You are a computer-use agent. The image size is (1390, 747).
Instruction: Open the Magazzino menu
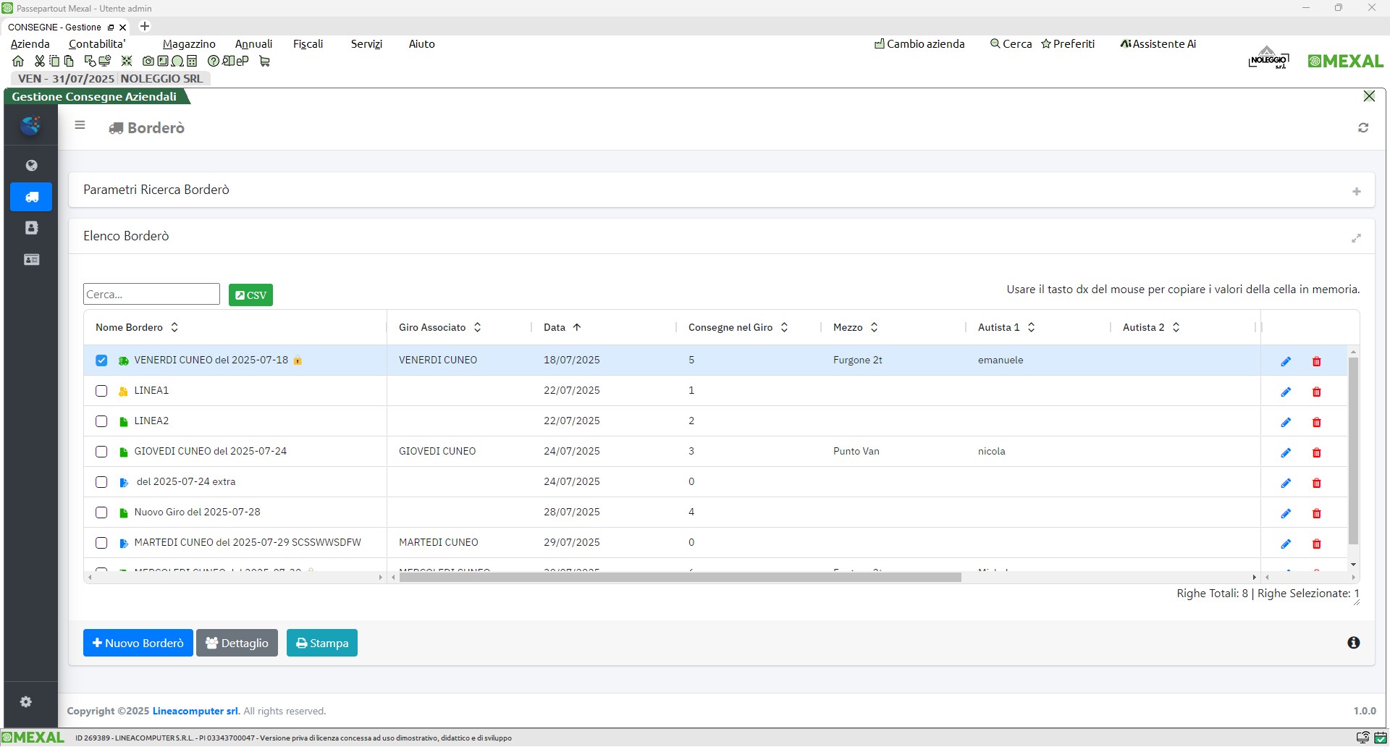click(x=189, y=44)
